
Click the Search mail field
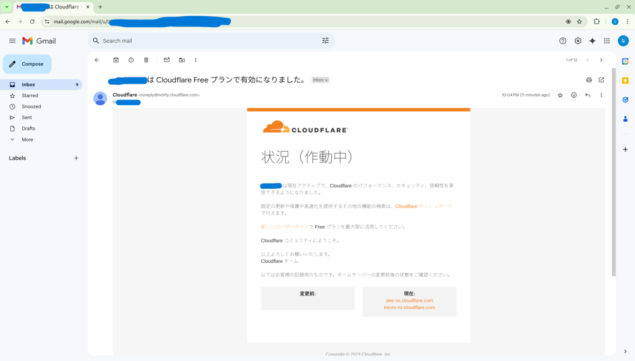211,41
